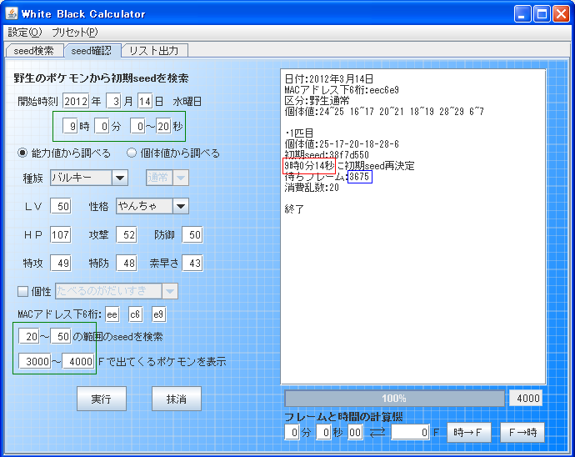Screen dimensions: 575x457
Task: Click the Java app icon in title bar
Action: [x=12, y=13]
